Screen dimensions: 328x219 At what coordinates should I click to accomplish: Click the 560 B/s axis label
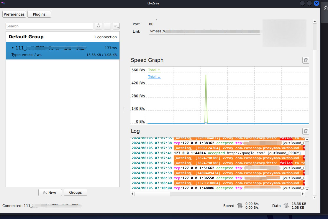(x=138, y=70)
